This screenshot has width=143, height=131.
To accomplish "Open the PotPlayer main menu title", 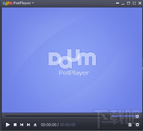I will [22, 3].
